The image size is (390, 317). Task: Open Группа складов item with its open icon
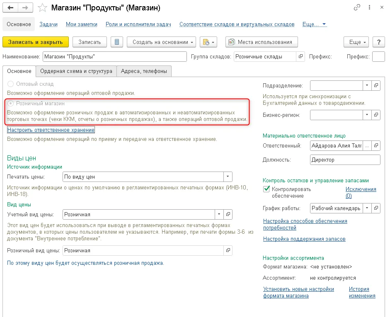(x=300, y=56)
